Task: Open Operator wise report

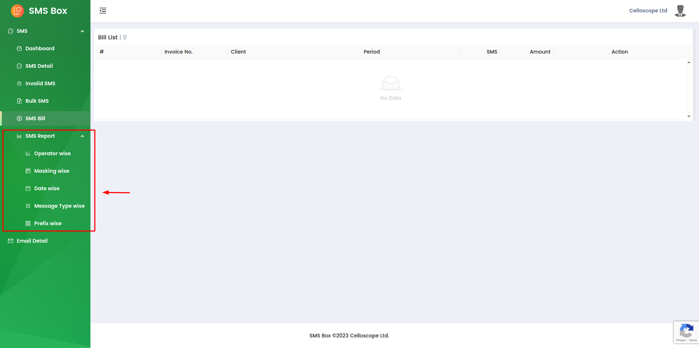Action: click(x=52, y=153)
